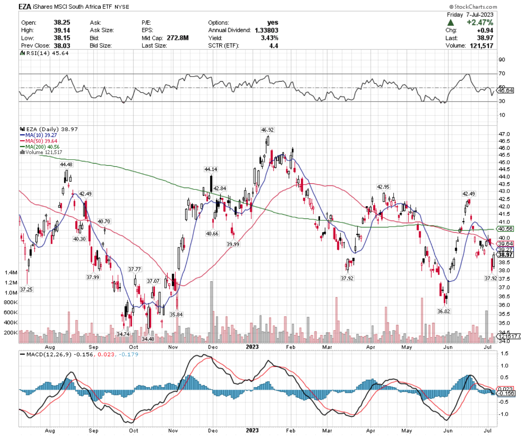525x437 pixels.
Task: Click the 39.99 December low label
Action: coord(233,244)
